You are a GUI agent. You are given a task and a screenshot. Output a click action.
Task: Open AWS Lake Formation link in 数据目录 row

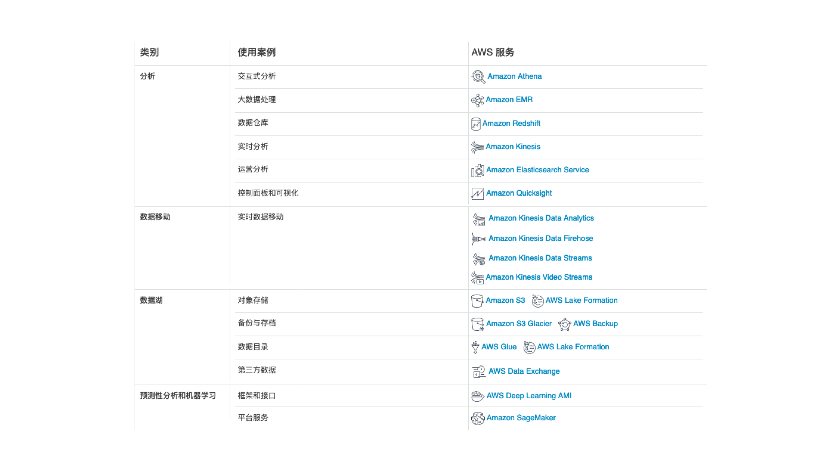coord(573,347)
